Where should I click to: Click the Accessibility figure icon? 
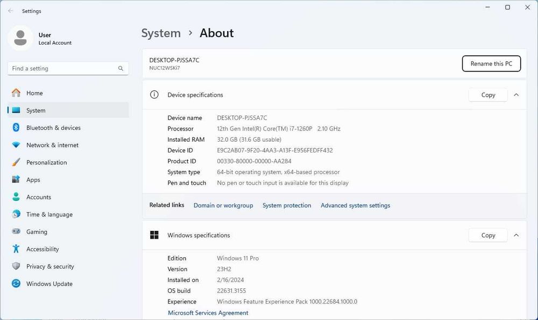coord(16,249)
